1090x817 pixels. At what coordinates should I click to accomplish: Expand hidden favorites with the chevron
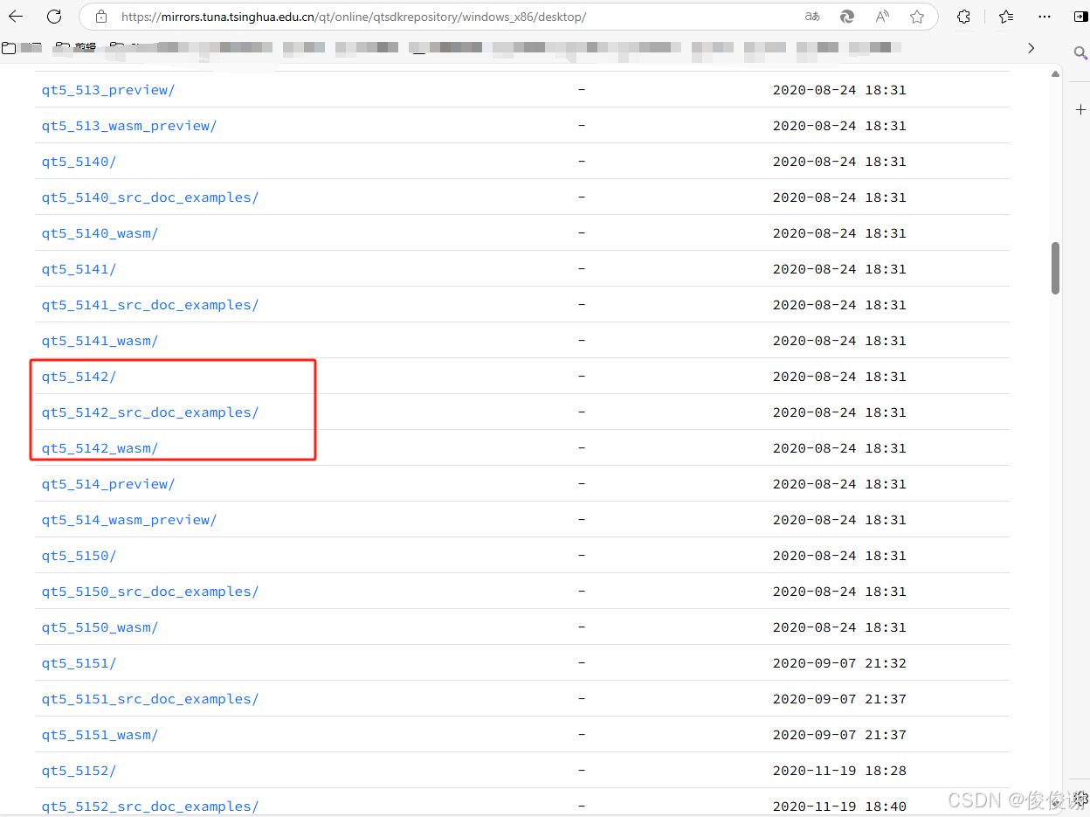click(x=1031, y=48)
